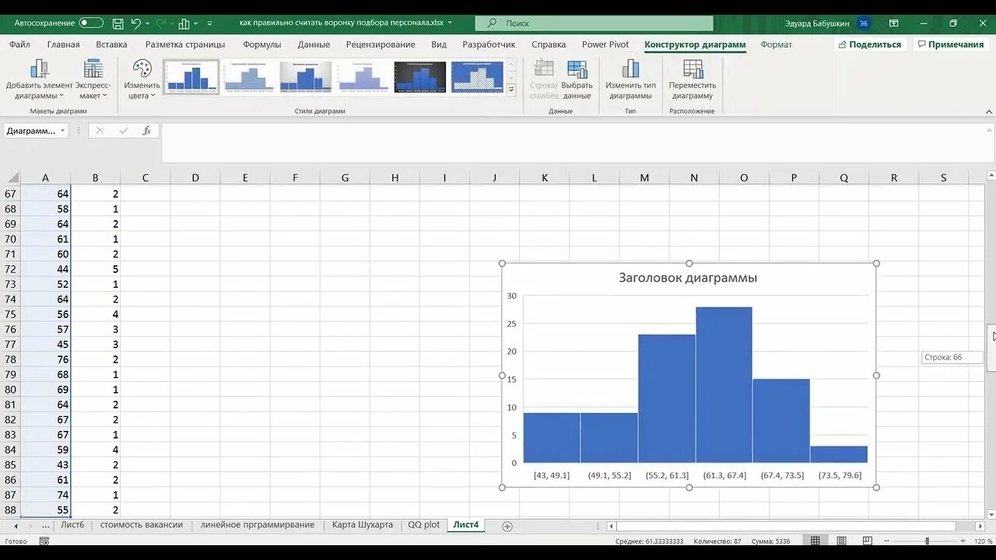The width and height of the screenshot is (996, 560).
Task: Open the Файл menu
Action: [19, 44]
